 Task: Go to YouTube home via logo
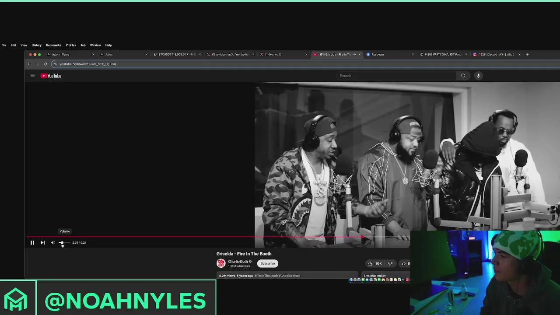pyautogui.click(x=51, y=76)
